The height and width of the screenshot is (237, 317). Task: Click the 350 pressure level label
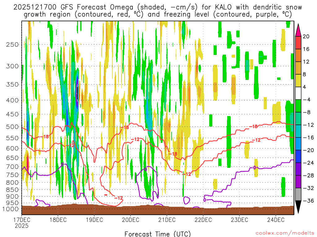pyautogui.click(x=12, y=84)
